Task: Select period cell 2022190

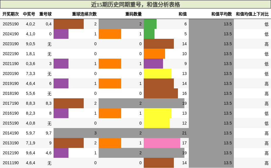Action: click(11, 54)
